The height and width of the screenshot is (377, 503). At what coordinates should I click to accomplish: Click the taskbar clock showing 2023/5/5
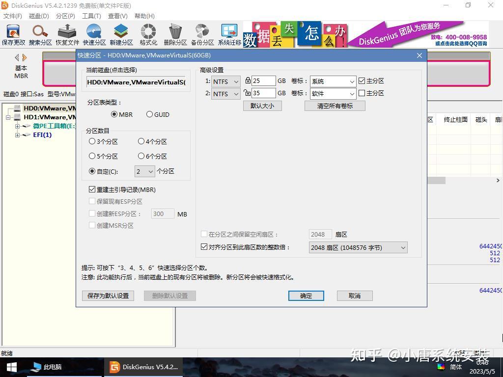482,367
